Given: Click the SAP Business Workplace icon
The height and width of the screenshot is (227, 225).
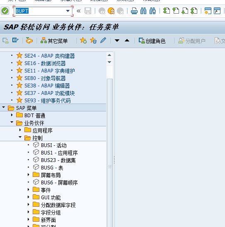Looking at the screenshot, I should click(x=29, y=41).
